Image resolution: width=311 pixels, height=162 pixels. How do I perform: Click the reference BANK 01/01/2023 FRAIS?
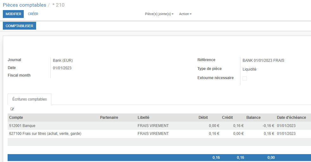(263, 61)
